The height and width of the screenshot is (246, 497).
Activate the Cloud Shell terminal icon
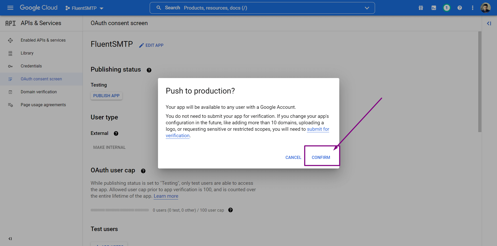click(x=434, y=8)
